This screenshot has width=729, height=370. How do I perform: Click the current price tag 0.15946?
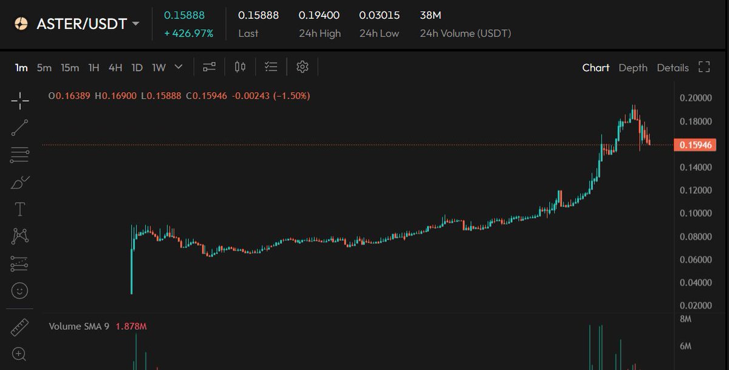696,144
